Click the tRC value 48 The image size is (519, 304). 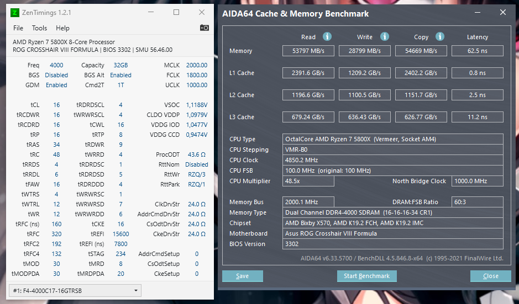pyautogui.click(x=56, y=154)
